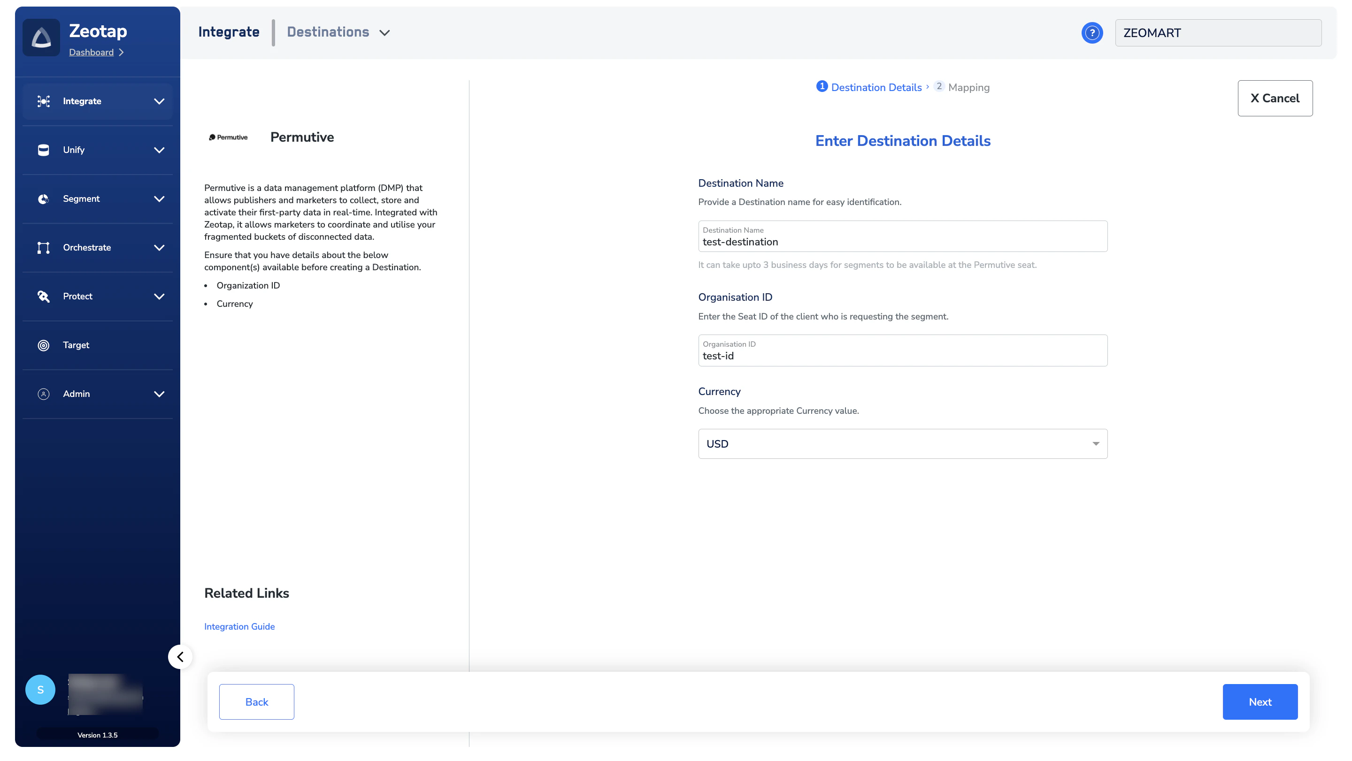
Task: Click the Unify database icon
Action: pyautogui.click(x=44, y=150)
